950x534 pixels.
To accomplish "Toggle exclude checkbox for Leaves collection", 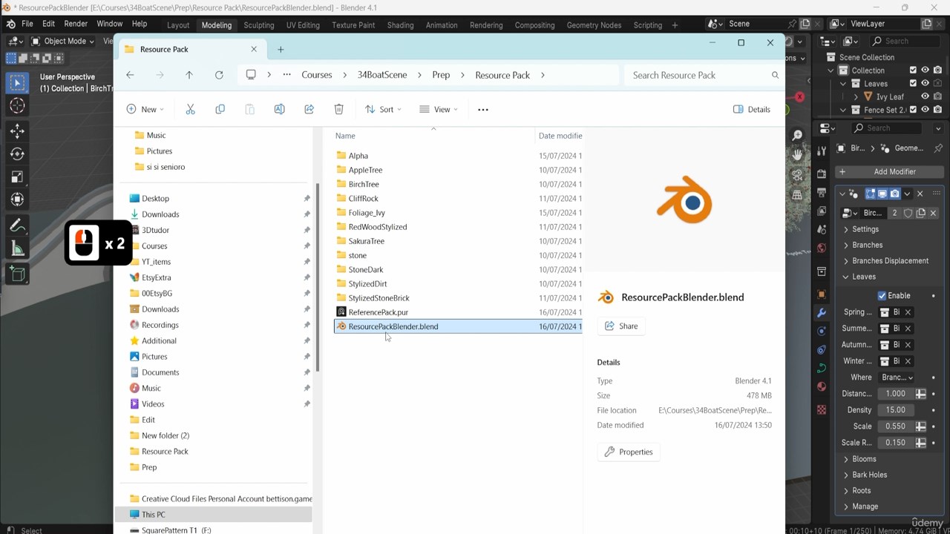I will pyautogui.click(x=913, y=84).
